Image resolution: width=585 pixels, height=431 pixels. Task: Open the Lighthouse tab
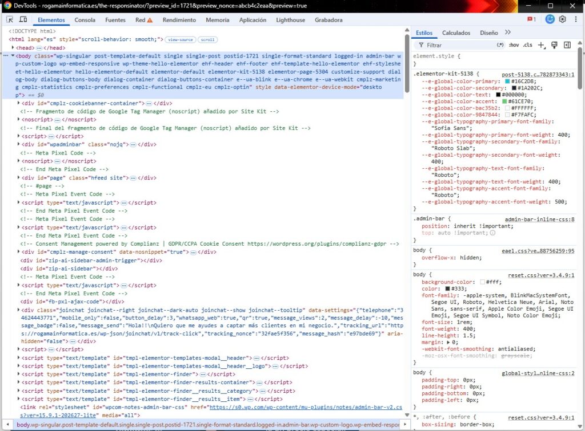(290, 20)
